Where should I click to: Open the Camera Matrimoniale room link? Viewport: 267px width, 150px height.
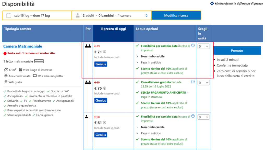[x=23, y=46]
